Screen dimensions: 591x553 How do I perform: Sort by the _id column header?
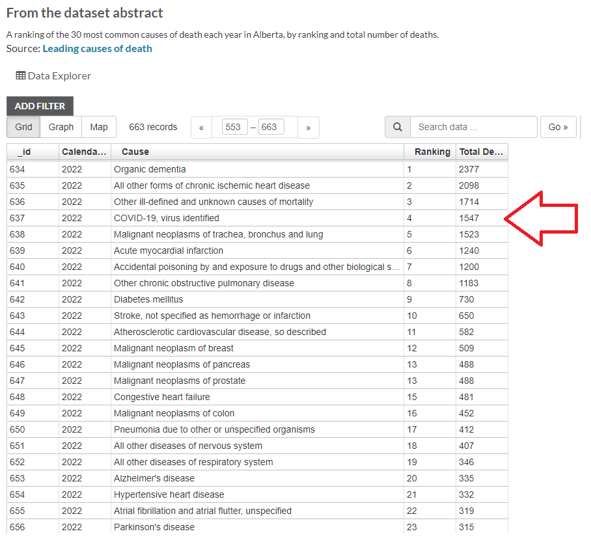coord(24,152)
